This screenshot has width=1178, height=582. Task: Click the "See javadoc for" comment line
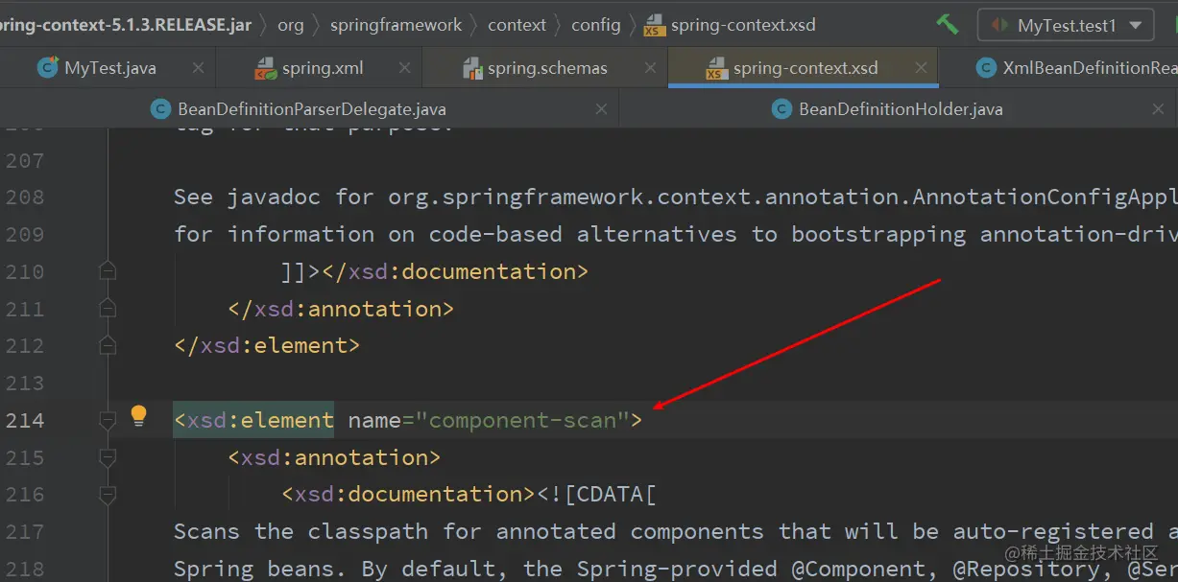tap(675, 198)
